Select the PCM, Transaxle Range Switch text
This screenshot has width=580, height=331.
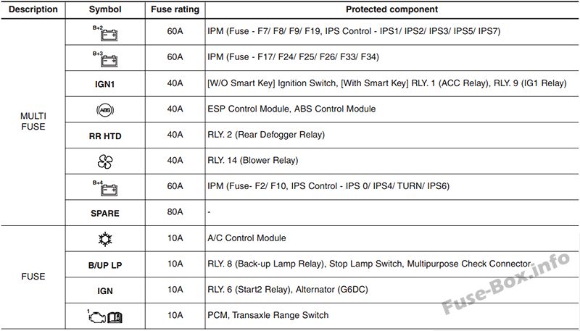(268, 315)
